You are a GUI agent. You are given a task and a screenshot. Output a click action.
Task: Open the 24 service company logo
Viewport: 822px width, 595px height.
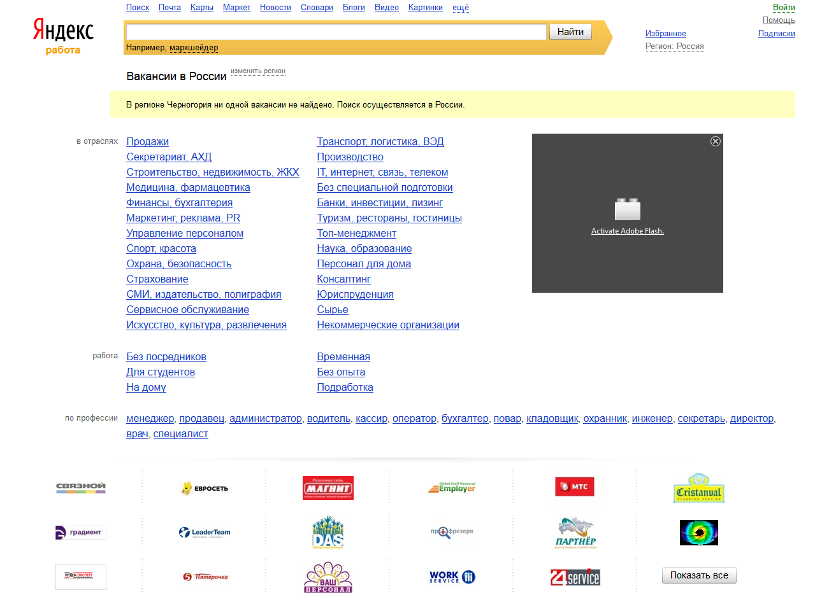point(575,577)
